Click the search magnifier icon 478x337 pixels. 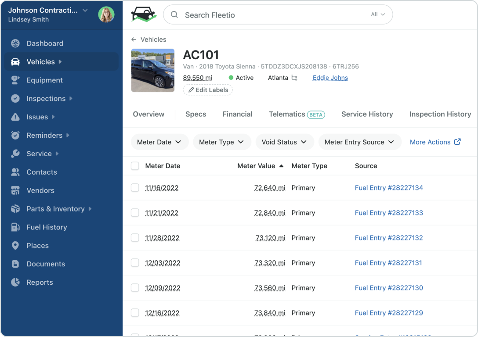tap(174, 14)
